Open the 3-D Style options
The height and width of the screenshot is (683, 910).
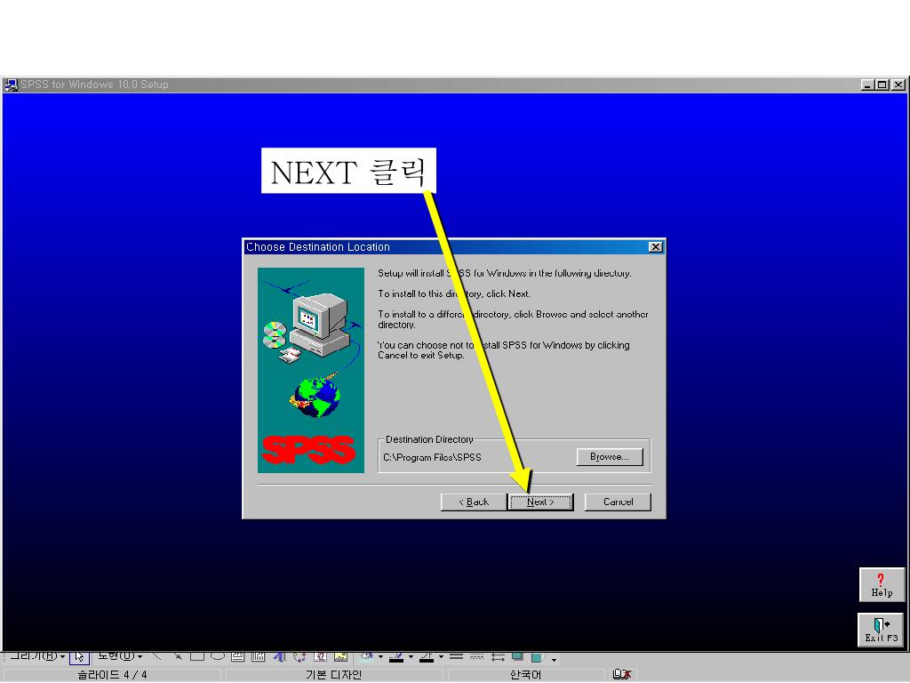tap(538, 656)
